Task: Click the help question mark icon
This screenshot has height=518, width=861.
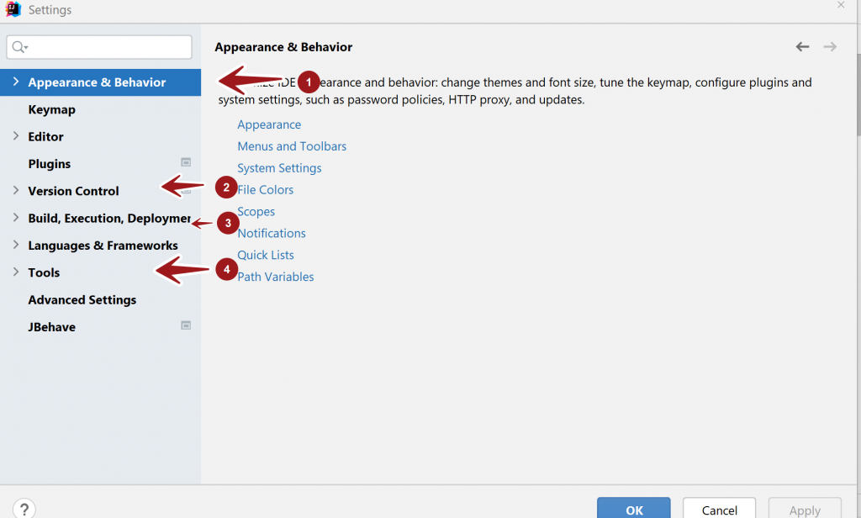Action: pos(24,508)
